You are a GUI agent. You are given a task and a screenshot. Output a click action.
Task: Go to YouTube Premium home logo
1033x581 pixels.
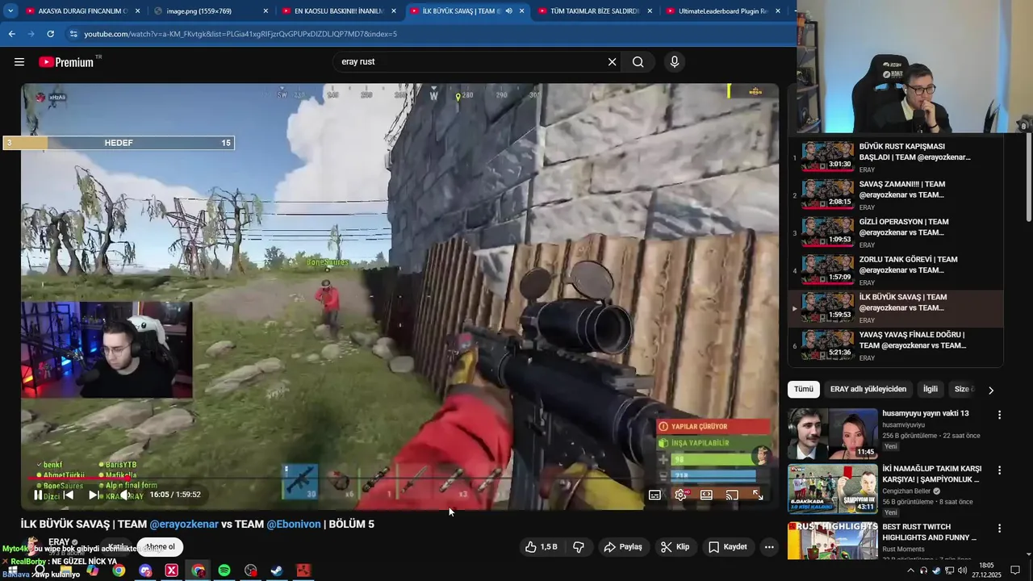click(68, 62)
